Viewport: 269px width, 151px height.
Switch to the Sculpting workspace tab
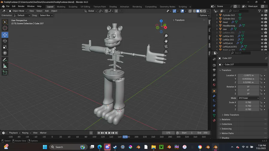point(73,7)
